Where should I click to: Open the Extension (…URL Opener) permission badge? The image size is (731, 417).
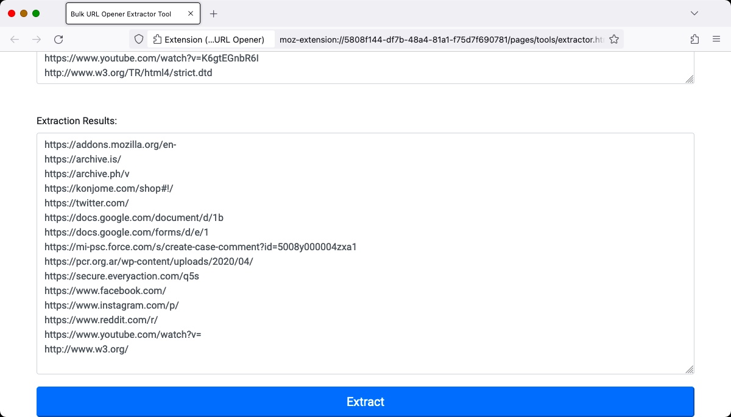[210, 38]
